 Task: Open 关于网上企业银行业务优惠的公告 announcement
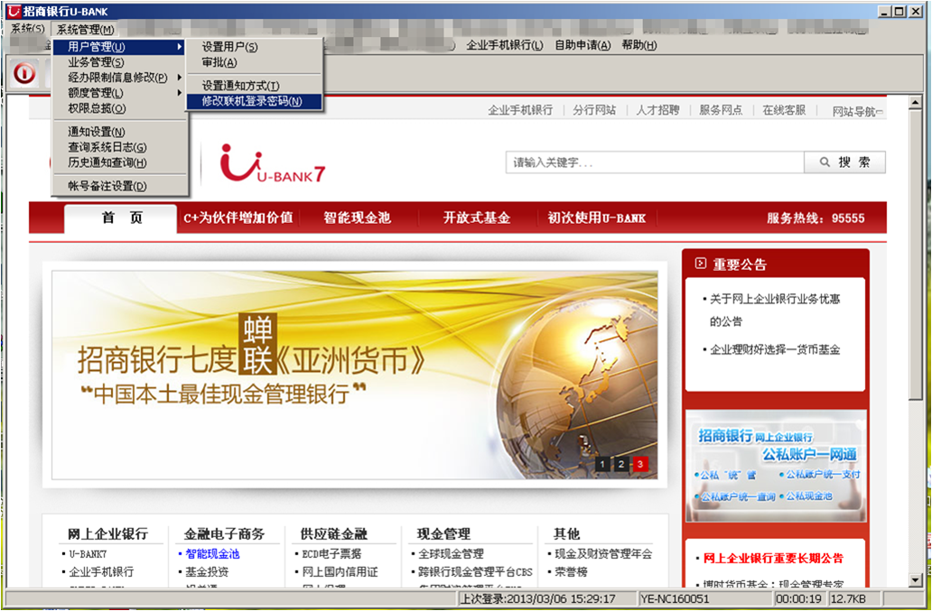coord(775,310)
